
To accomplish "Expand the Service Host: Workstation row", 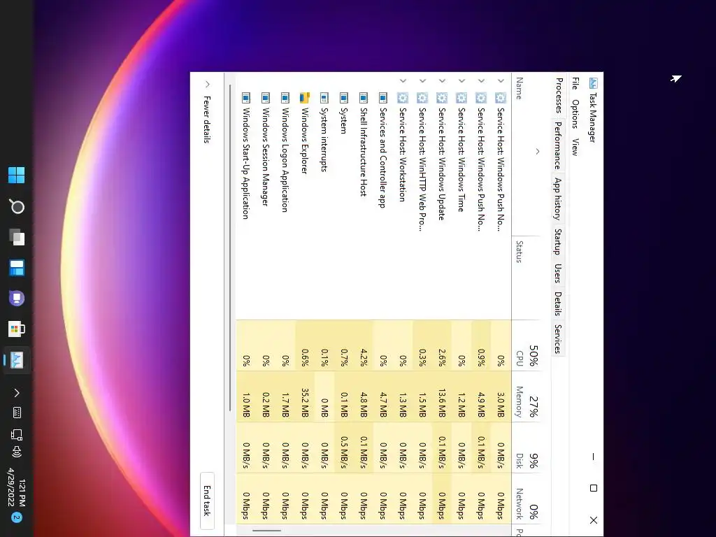I will tap(402, 80).
